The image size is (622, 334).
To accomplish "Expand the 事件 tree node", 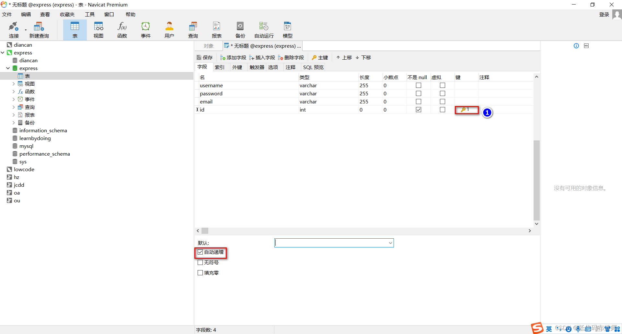I will point(14,99).
